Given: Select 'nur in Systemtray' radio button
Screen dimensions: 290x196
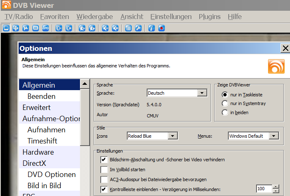Looking at the screenshot, I should 225,103.
